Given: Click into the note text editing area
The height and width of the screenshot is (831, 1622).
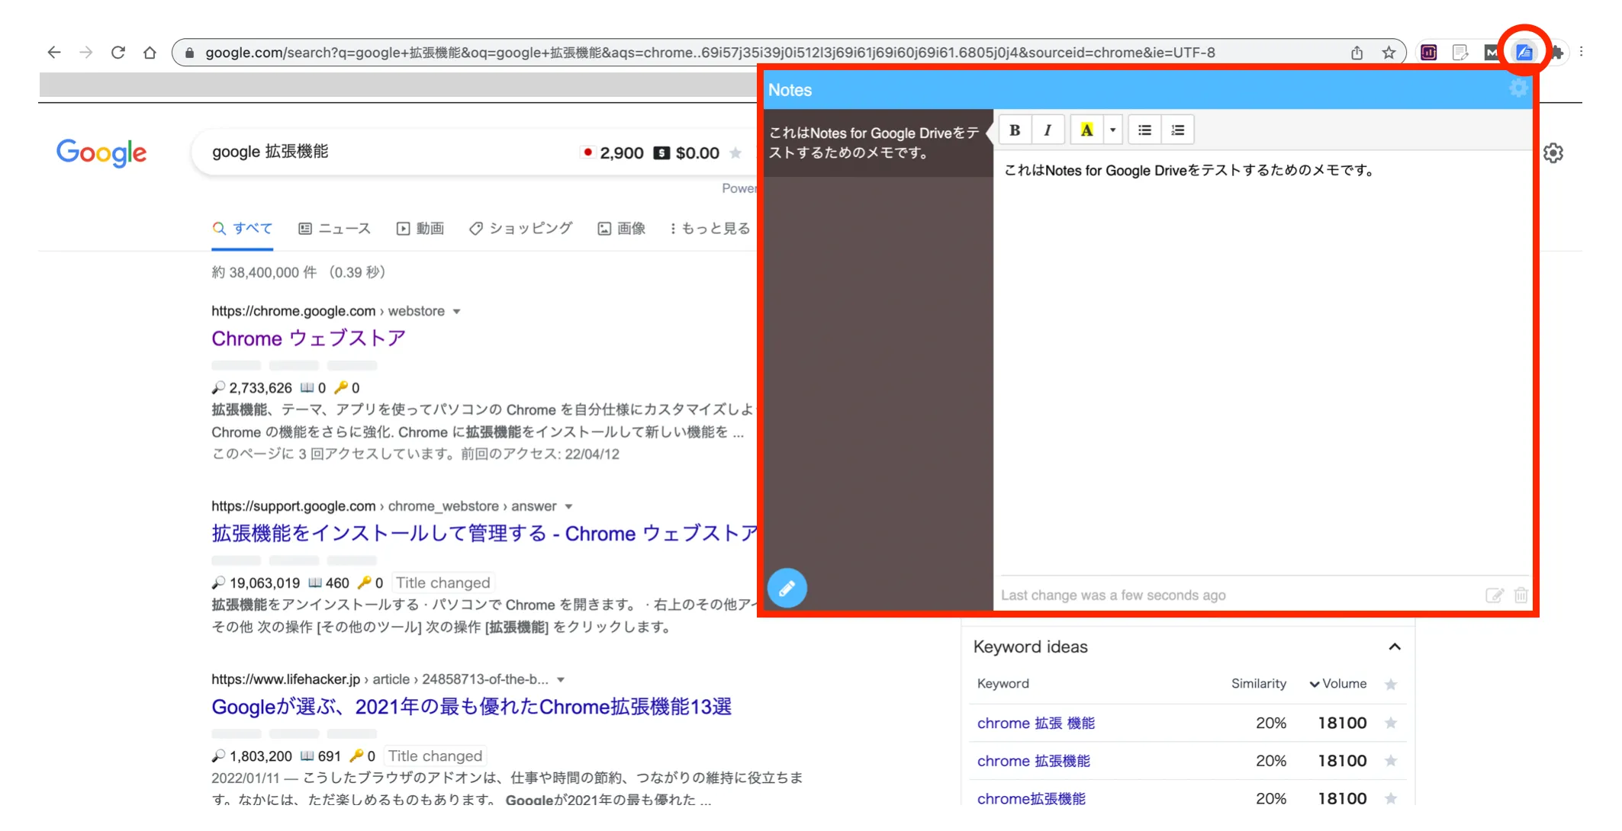Looking at the screenshot, I should (x=1263, y=362).
